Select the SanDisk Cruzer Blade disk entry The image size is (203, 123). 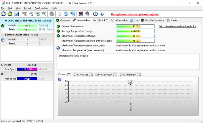click(27, 39)
